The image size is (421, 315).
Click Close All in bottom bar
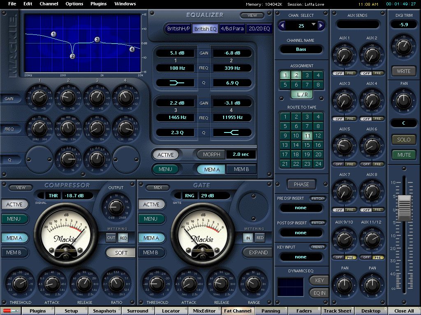404,311
